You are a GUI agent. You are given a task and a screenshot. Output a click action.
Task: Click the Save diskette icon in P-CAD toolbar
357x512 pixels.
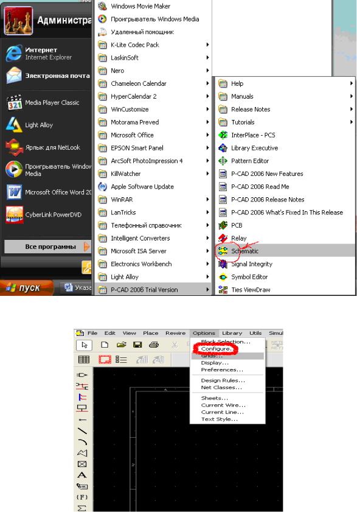pos(137,345)
